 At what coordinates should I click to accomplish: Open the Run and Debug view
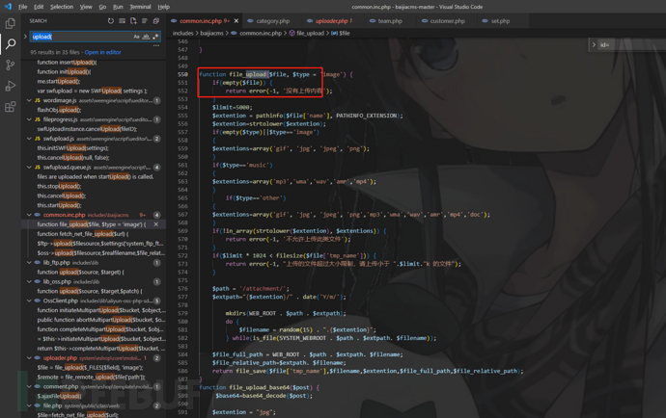tap(11, 86)
